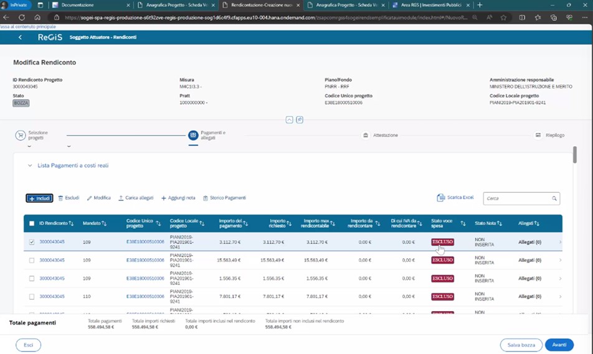
Task: Collapse the header with the up chevron
Action: tap(289, 119)
